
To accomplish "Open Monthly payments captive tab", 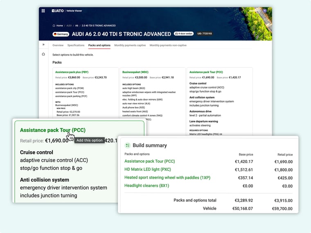I will point(130,45).
